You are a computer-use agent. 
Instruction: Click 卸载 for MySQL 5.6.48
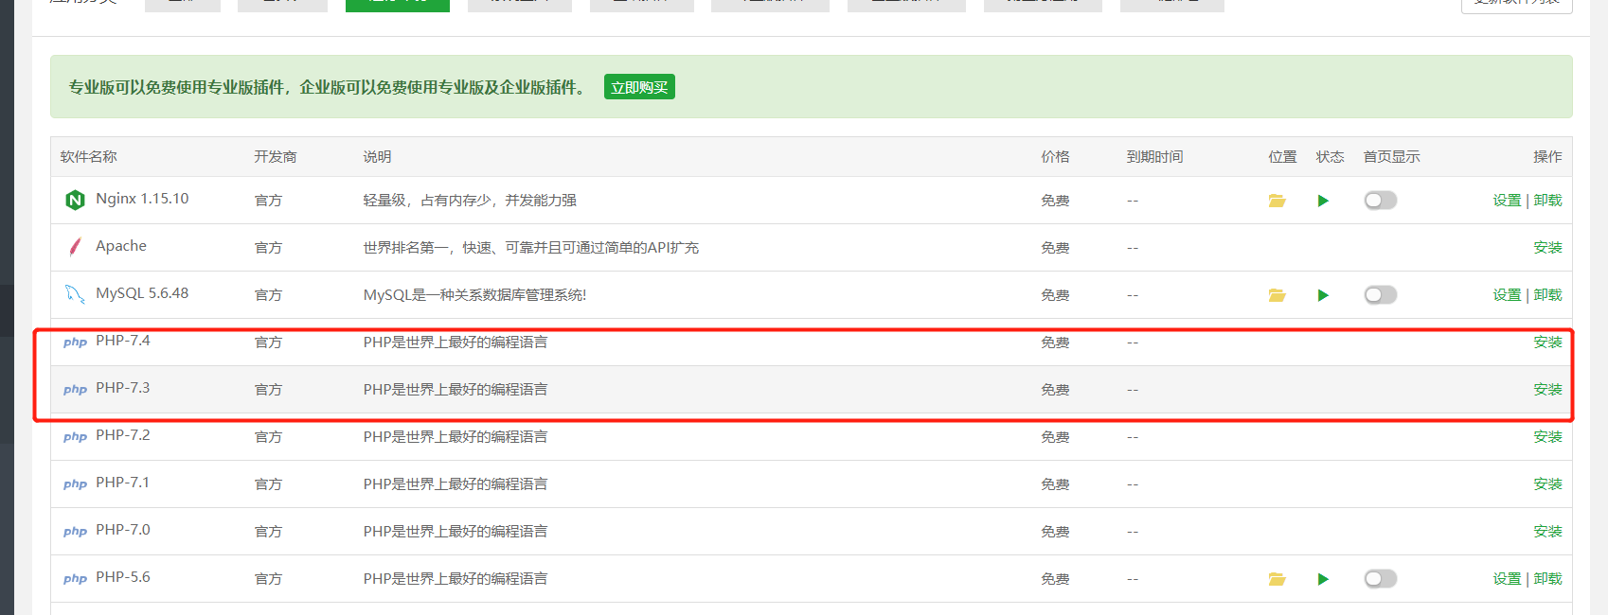(1547, 295)
